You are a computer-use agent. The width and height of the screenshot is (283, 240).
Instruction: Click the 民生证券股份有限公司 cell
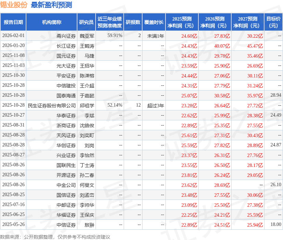tap(52, 106)
